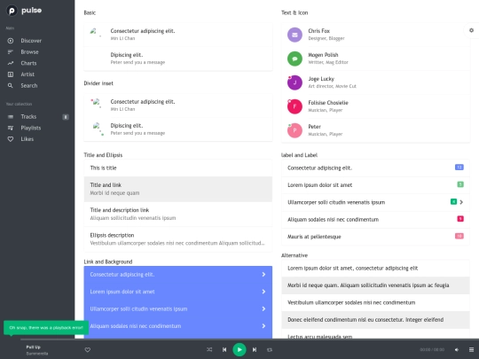
Task: Open Chris Fox list item
Action: pos(375,35)
